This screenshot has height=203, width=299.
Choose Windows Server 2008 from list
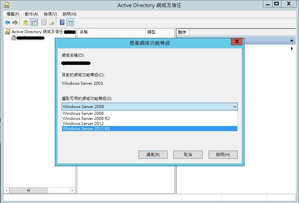pos(150,113)
